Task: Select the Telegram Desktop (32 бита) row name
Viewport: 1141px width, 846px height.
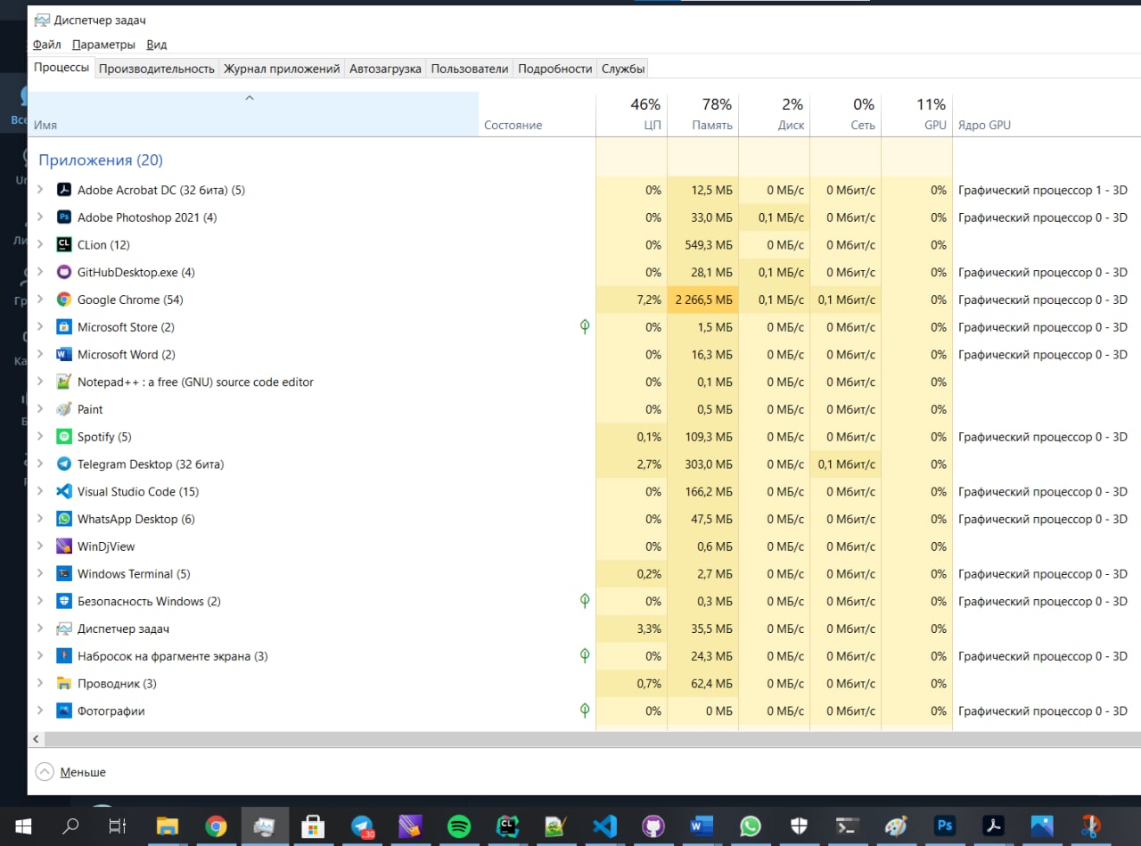Action: [151, 464]
